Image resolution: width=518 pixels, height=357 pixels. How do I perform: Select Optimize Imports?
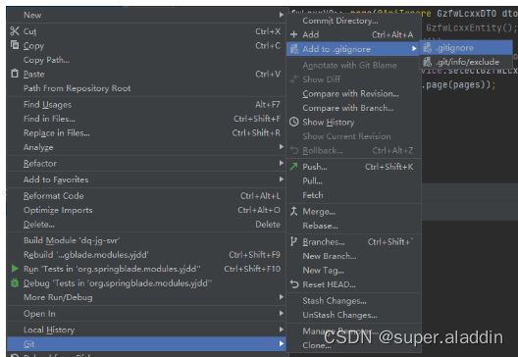pos(58,210)
